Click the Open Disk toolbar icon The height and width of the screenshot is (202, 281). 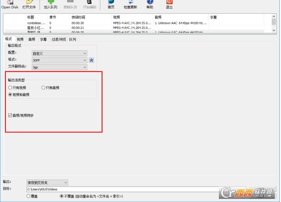pos(10,2)
